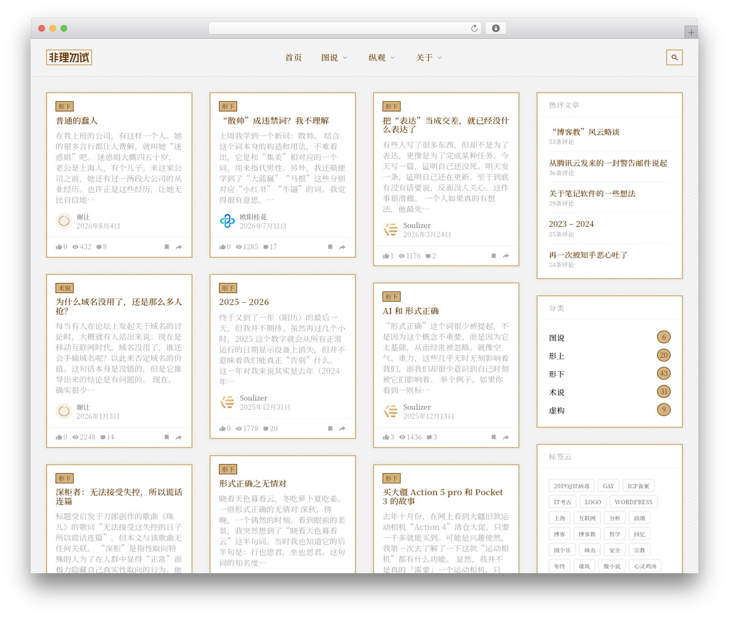The height and width of the screenshot is (617, 729).
Task: Click the ICP备案 tag
Action: coord(638,486)
